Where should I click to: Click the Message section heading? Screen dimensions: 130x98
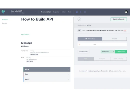coord(27,43)
